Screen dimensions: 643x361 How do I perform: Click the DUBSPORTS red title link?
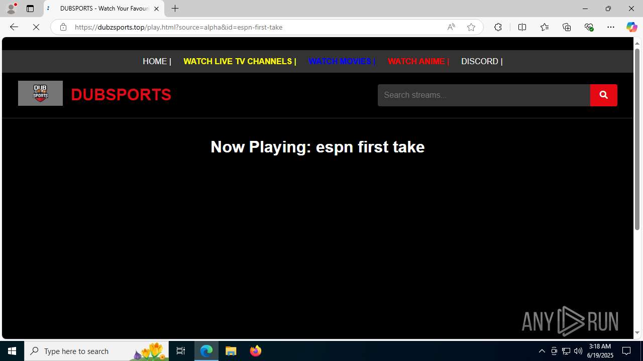pyautogui.click(x=121, y=94)
